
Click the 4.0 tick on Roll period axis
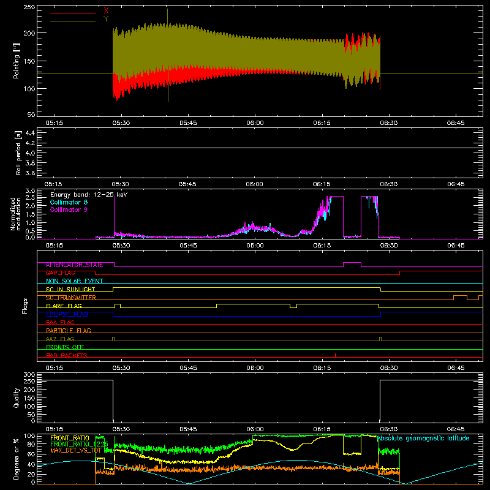coord(30,153)
